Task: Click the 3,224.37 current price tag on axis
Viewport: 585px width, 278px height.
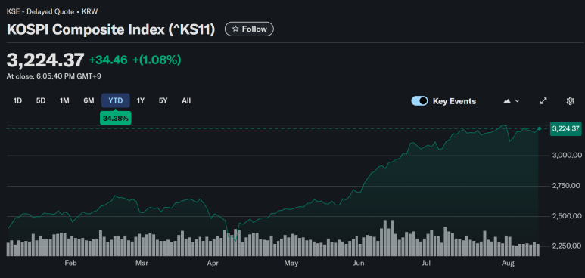Action: pyautogui.click(x=565, y=129)
